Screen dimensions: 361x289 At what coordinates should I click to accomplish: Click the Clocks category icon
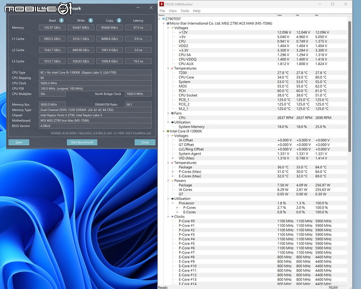point(172,216)
